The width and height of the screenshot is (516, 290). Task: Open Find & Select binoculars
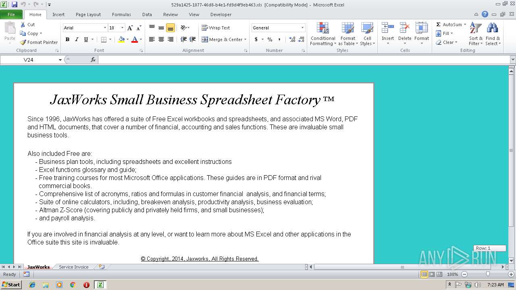click(x=493, y=34)
